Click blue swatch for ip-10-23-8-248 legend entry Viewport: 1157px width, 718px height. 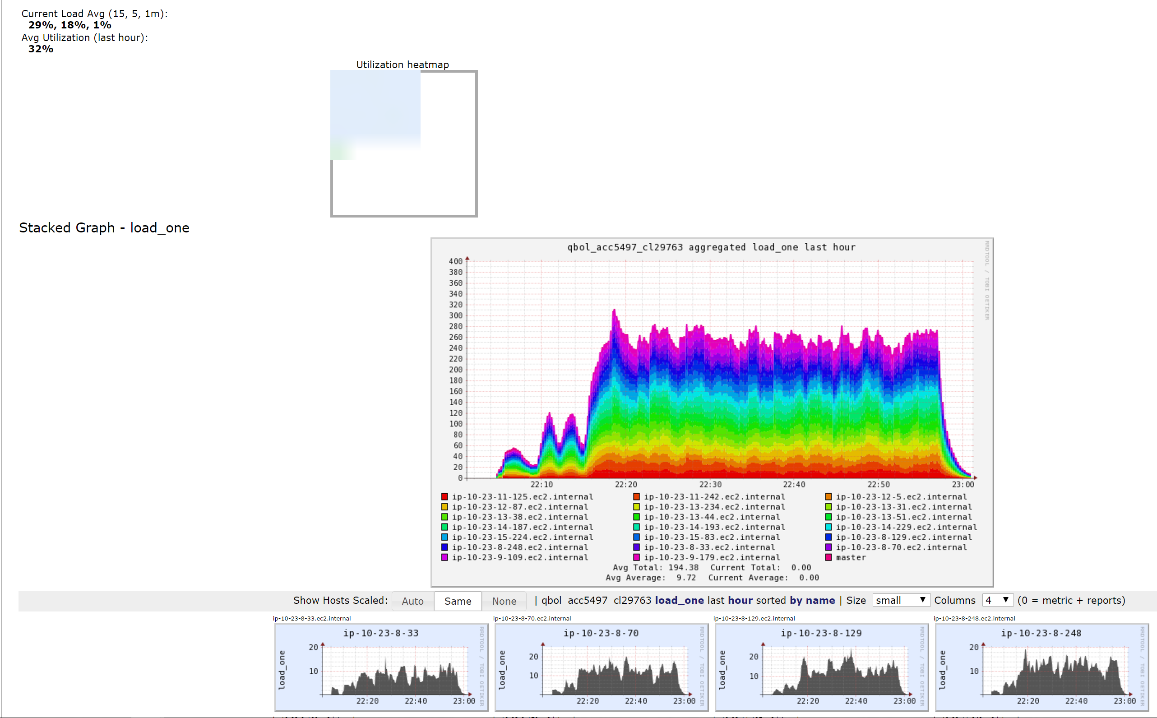coord(444,547)
